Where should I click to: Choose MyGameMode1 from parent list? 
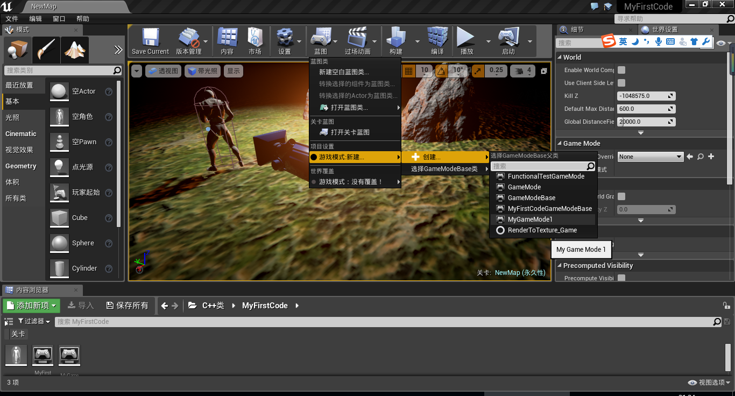(x=543, y=220)
